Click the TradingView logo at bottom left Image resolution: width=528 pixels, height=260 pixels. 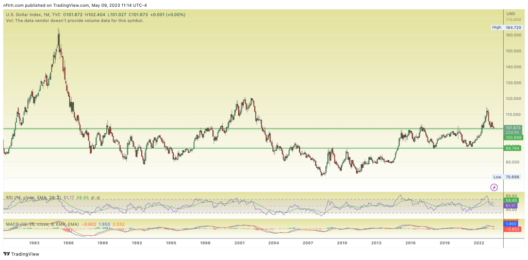[21, 254]
